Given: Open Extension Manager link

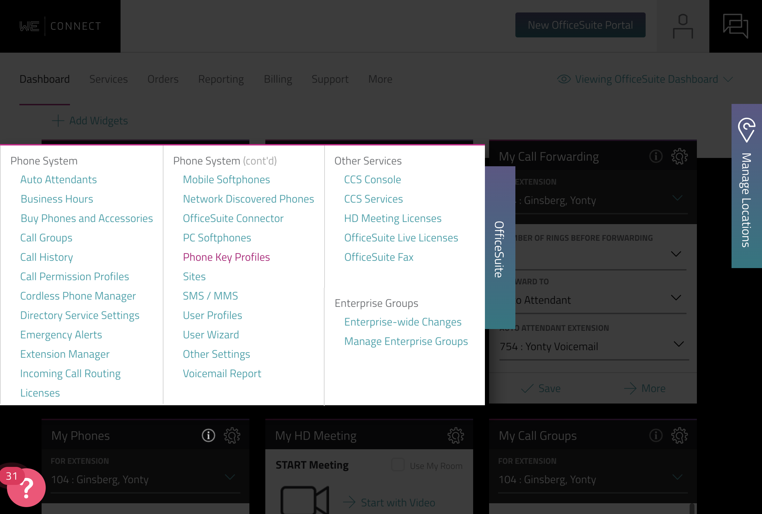Looking at the screenshot, I should click(x=65, y=354).
